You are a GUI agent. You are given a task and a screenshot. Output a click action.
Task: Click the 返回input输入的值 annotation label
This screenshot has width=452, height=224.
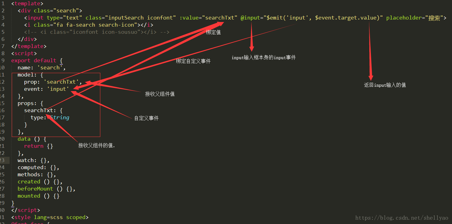[x=385, y=85]
